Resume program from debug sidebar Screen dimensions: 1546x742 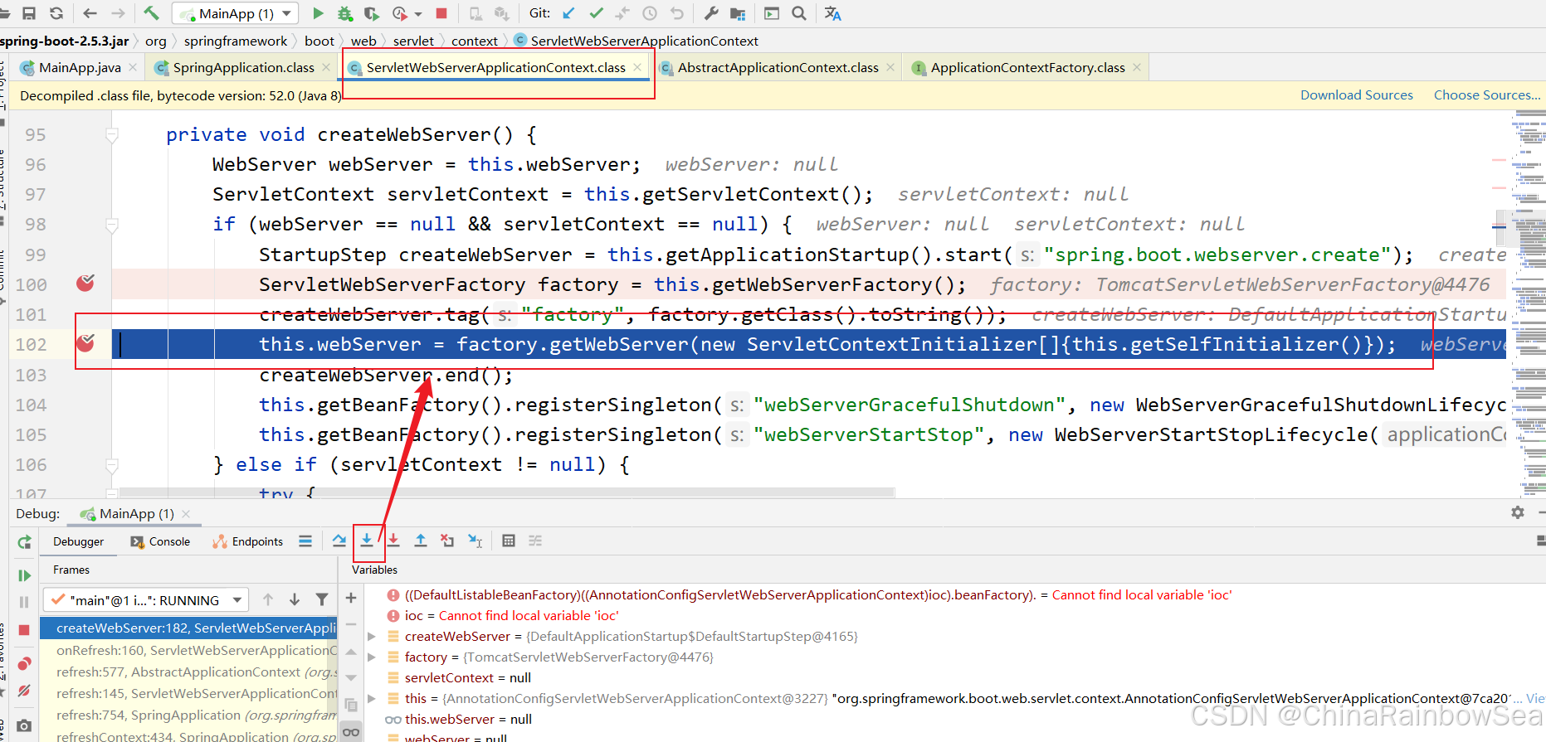pyautogui.click(x=24, y=575)
